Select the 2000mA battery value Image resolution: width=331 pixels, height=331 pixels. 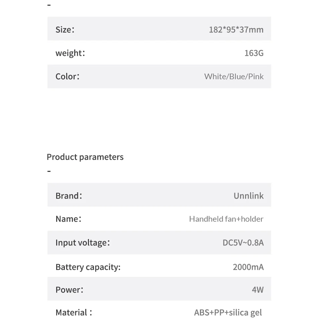click(248, 267)
